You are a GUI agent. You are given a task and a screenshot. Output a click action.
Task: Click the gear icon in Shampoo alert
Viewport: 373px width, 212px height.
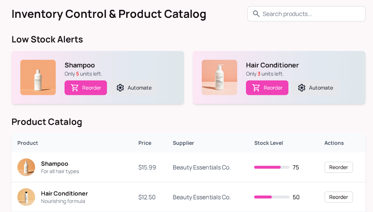click(120, 88)
